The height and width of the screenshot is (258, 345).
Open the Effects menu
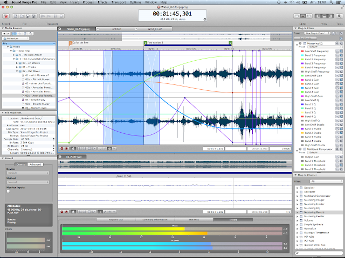[x=102, y=2]
